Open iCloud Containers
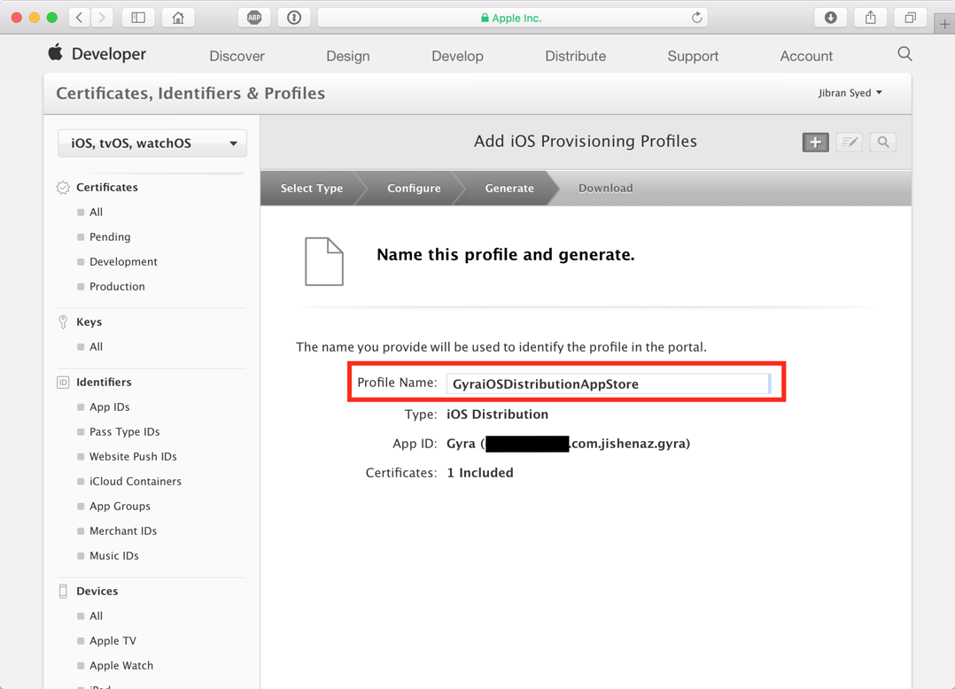 136,482
